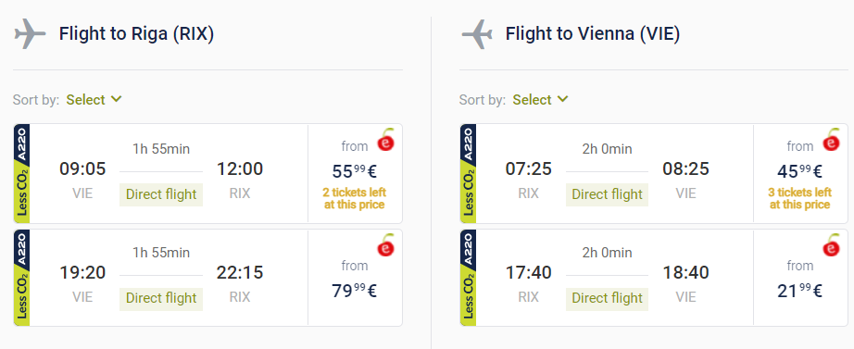Click the A220 Less CO2 badge on the 17:40 flight
This screenshot has height=349, width=854.
coord(468,278)
